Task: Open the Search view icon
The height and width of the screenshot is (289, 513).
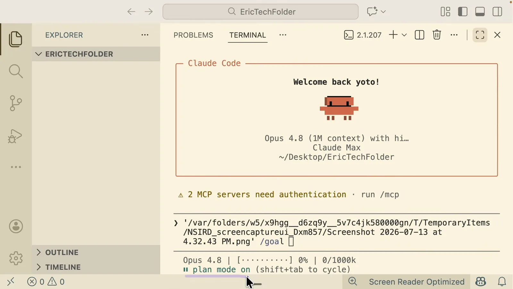Action: (16, 71)
